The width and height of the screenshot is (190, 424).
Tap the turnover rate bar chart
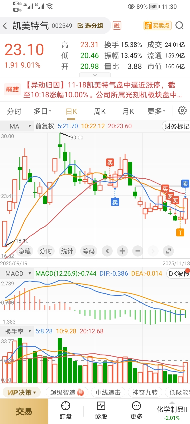tap(95, 360)
